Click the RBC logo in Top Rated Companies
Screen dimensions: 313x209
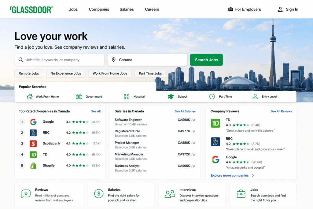(33, 133)
